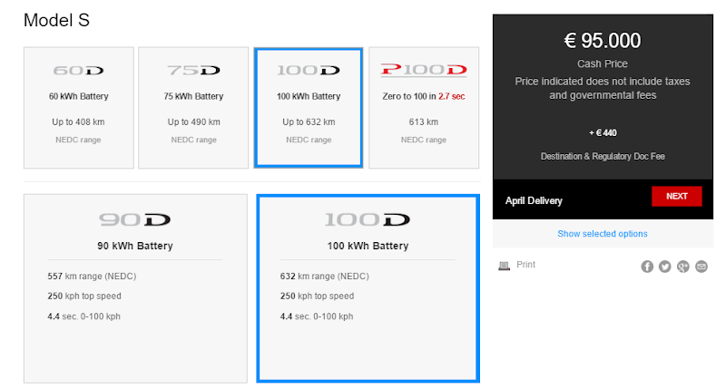Viewport: 726px width, 389px height.
Task: Share via the Twitter icon
Action: click(665, 266)
